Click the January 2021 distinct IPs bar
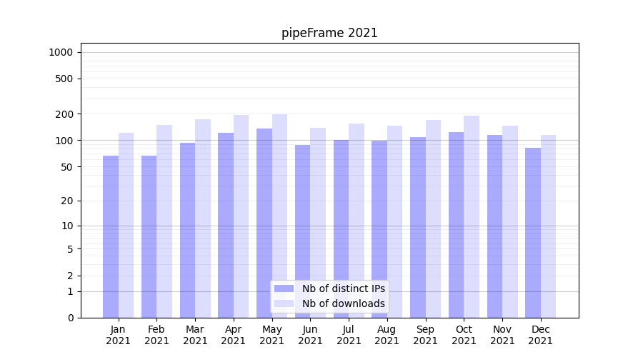 tap(111, 236)
